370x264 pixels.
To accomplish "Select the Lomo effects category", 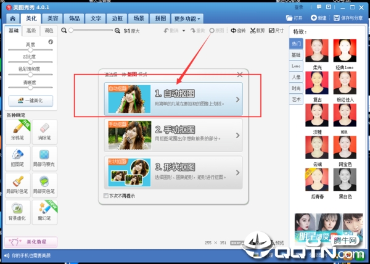I will tap(296, 66).
